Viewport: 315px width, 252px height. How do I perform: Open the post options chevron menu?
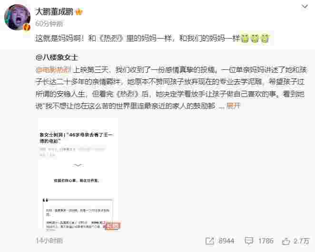pyautogui.click(x=305, y=7)
